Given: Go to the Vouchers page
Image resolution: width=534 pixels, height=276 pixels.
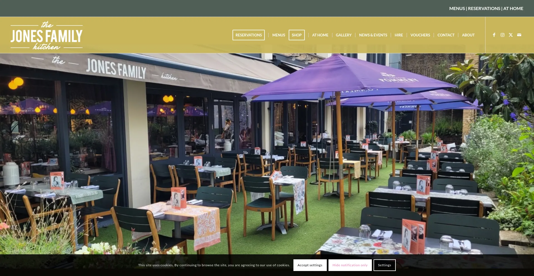Looking at the screenshot, I should coord(420,35).
